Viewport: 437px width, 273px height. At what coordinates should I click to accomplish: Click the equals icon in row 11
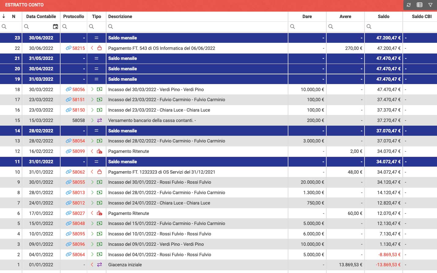point(96,162)
